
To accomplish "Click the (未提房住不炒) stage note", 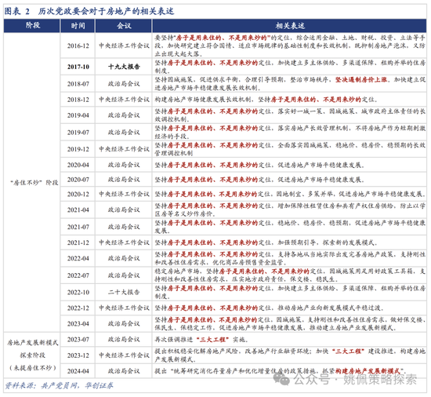I will click(33, 368).
